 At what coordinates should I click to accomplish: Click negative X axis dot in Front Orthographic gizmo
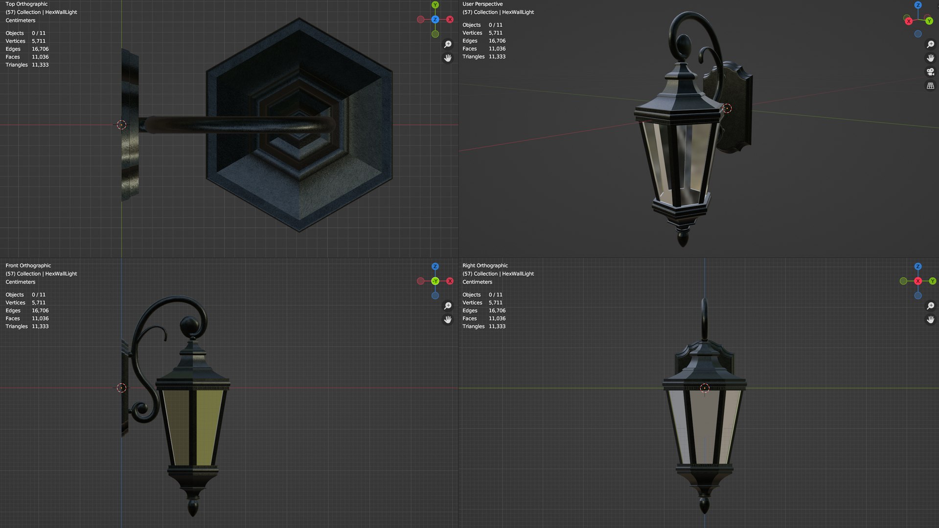click(x=420, y=281)
